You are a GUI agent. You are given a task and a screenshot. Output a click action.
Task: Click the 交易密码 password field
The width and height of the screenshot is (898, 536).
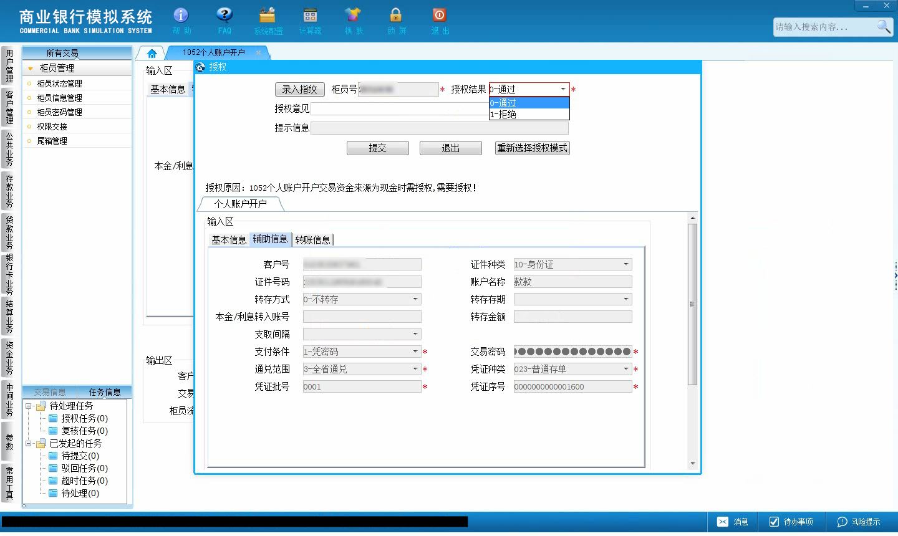[x=572, y=352]
